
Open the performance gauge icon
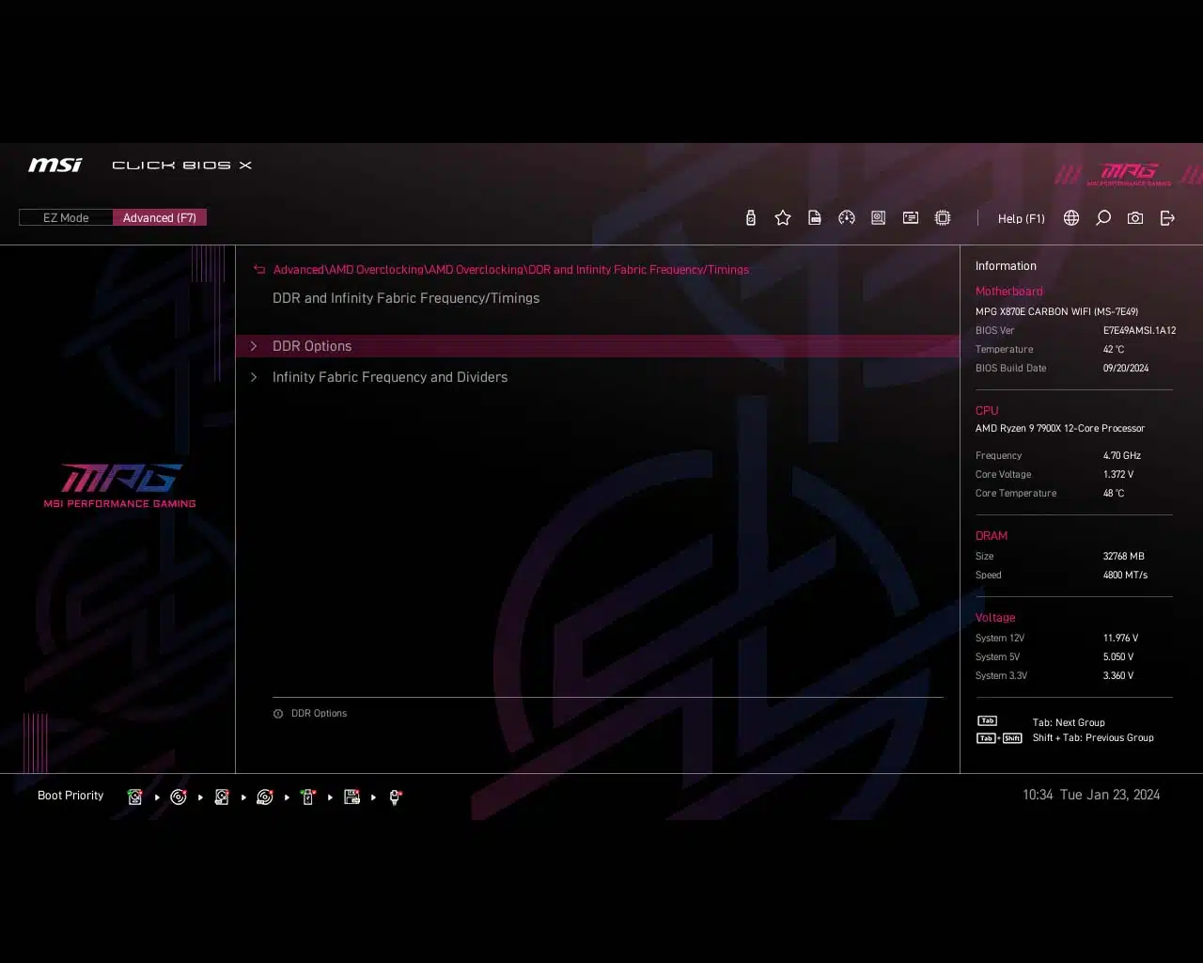point(847,218)
